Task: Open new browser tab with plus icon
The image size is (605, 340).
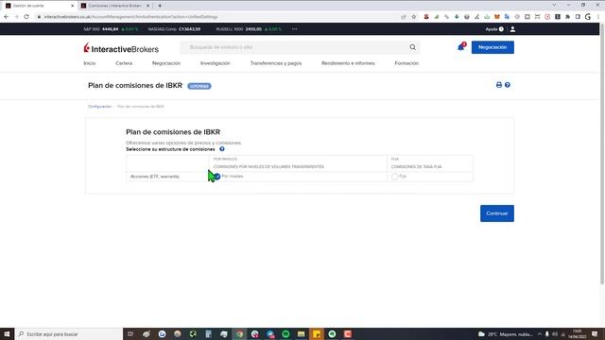Action: point(160,6)
